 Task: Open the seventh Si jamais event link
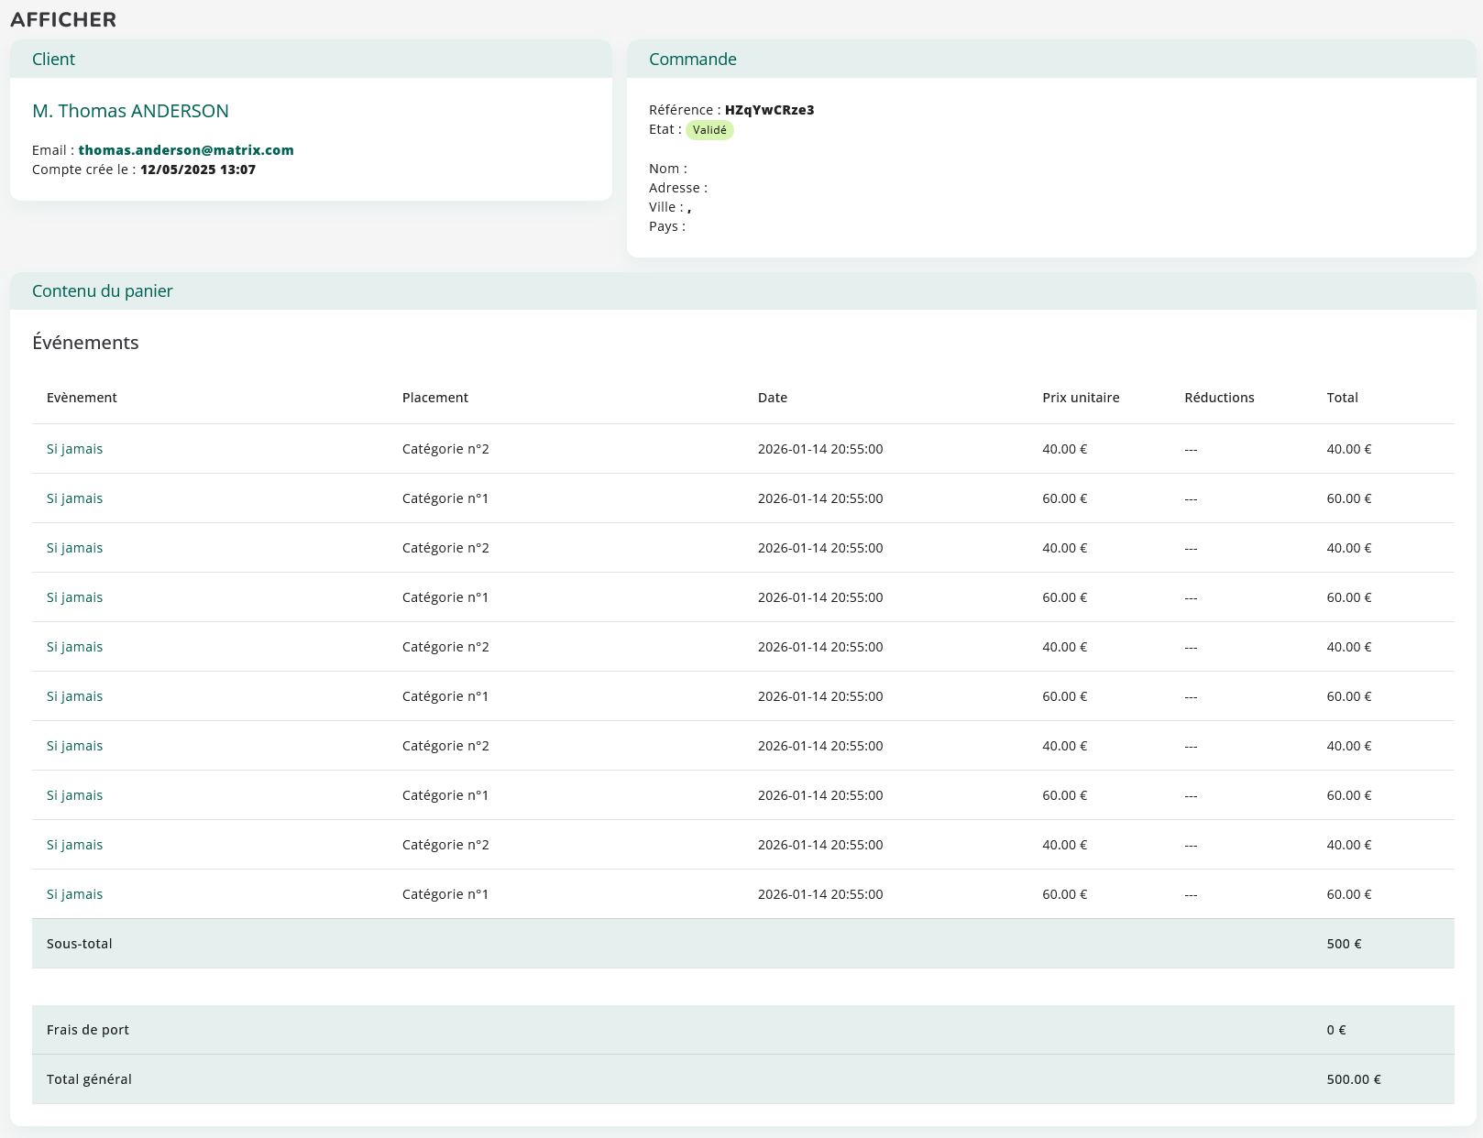[x=74, y=746]
